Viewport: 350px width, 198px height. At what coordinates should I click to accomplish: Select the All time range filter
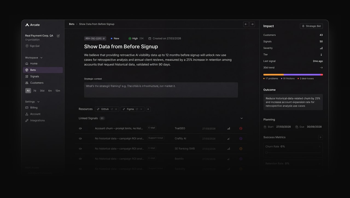click(28, 91)
